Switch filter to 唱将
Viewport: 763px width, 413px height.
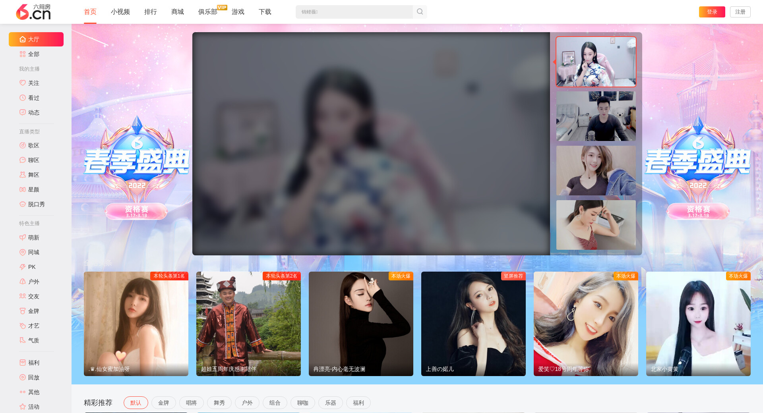pyautogui.click(x=191, y=403)
